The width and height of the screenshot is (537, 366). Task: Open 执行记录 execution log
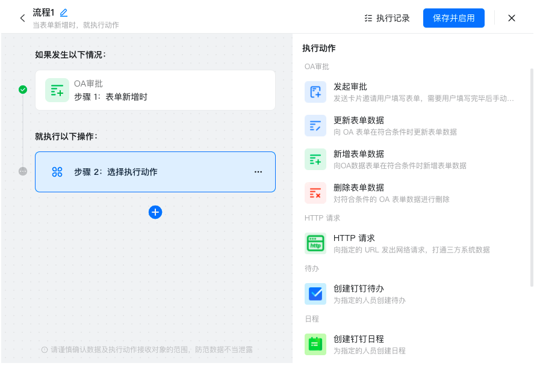click(x=387, y=18)
